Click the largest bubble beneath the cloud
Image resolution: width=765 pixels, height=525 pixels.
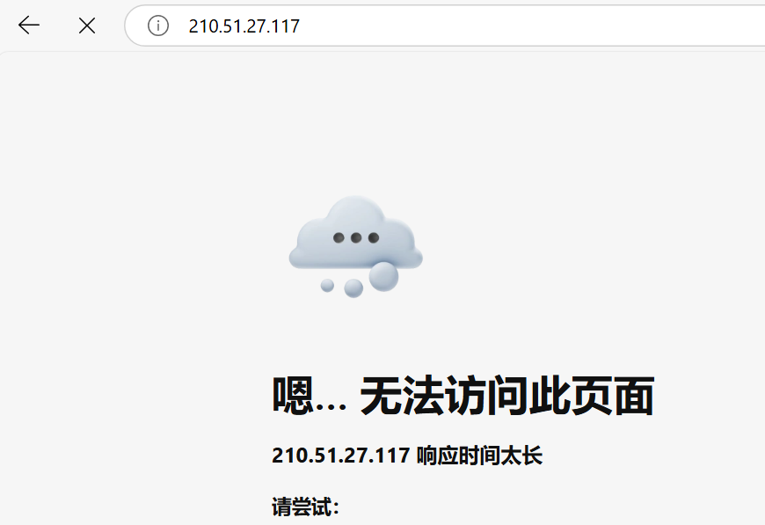[383, 277]
